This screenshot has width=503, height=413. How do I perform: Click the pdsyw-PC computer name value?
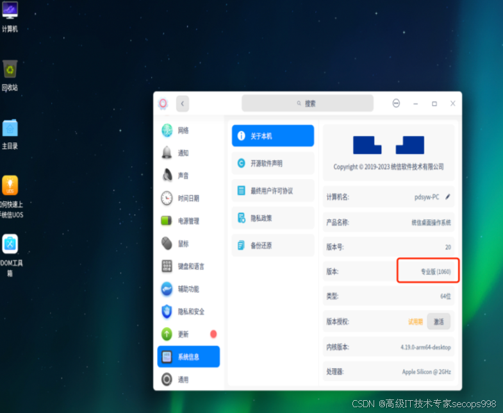(x=427, y=197)
